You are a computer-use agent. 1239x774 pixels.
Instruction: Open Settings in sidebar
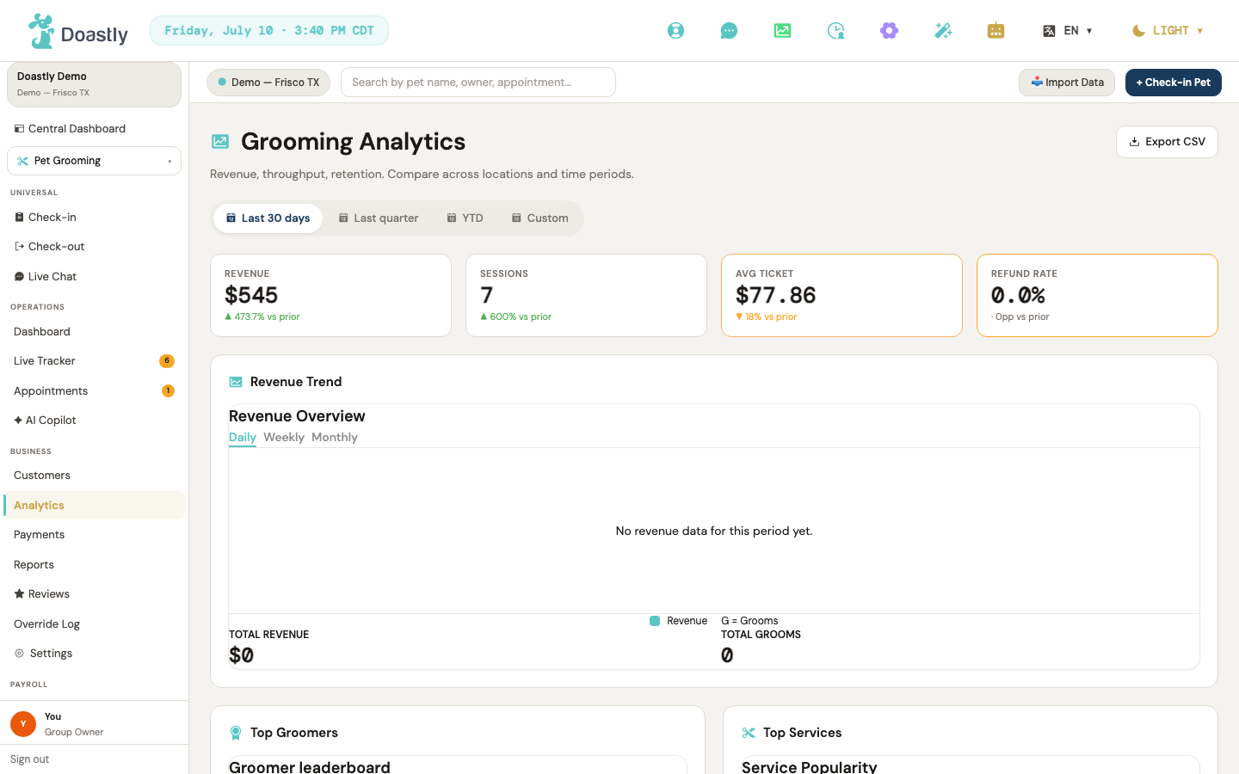pyautogui.click(x=94, y=654)
